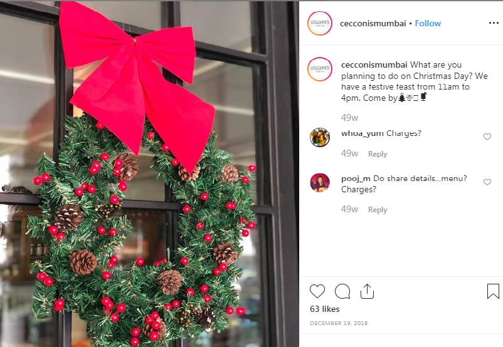Click the header cecconismumbai profile picture
This screenshot has height=347, width=503.
coord(320,23)
